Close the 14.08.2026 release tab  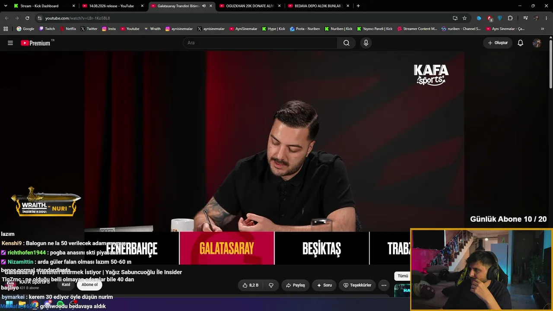[142, 6]
